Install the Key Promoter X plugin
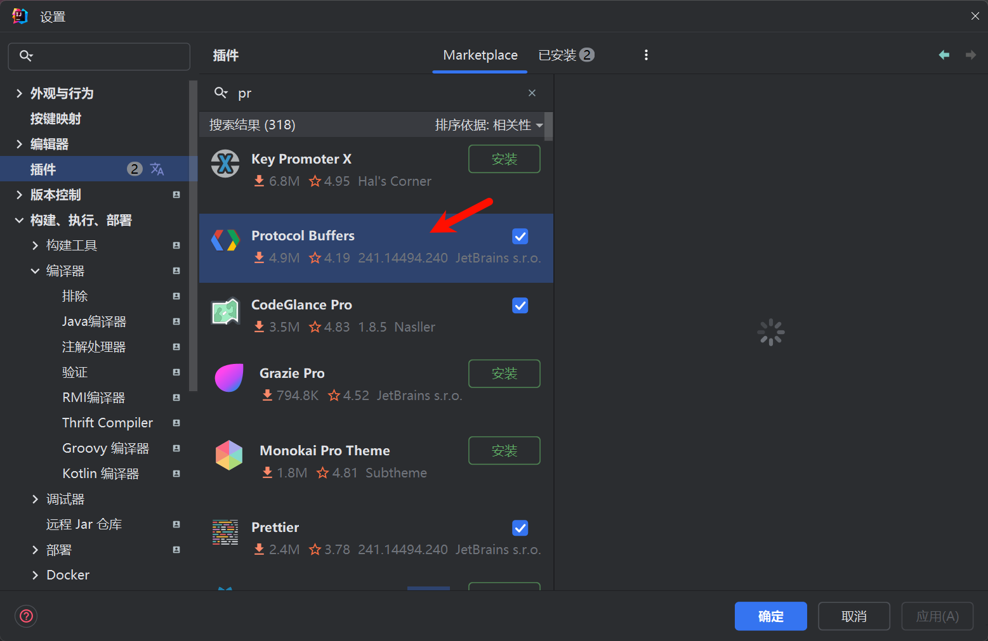 504,159
